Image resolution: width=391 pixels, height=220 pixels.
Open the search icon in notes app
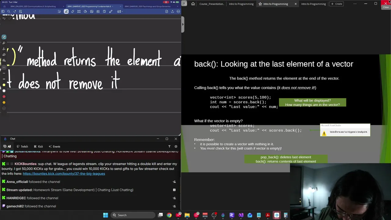9,11
